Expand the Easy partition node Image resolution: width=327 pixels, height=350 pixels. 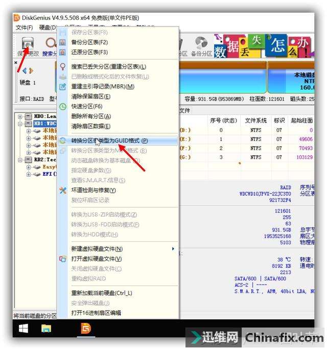click(x=28, y=167)
